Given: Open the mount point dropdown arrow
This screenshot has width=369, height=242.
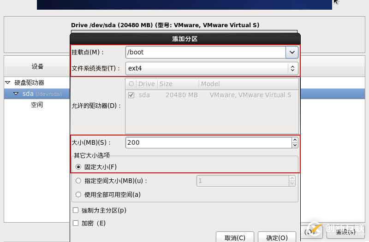Looking at the screenshot, I should point(292,52).
